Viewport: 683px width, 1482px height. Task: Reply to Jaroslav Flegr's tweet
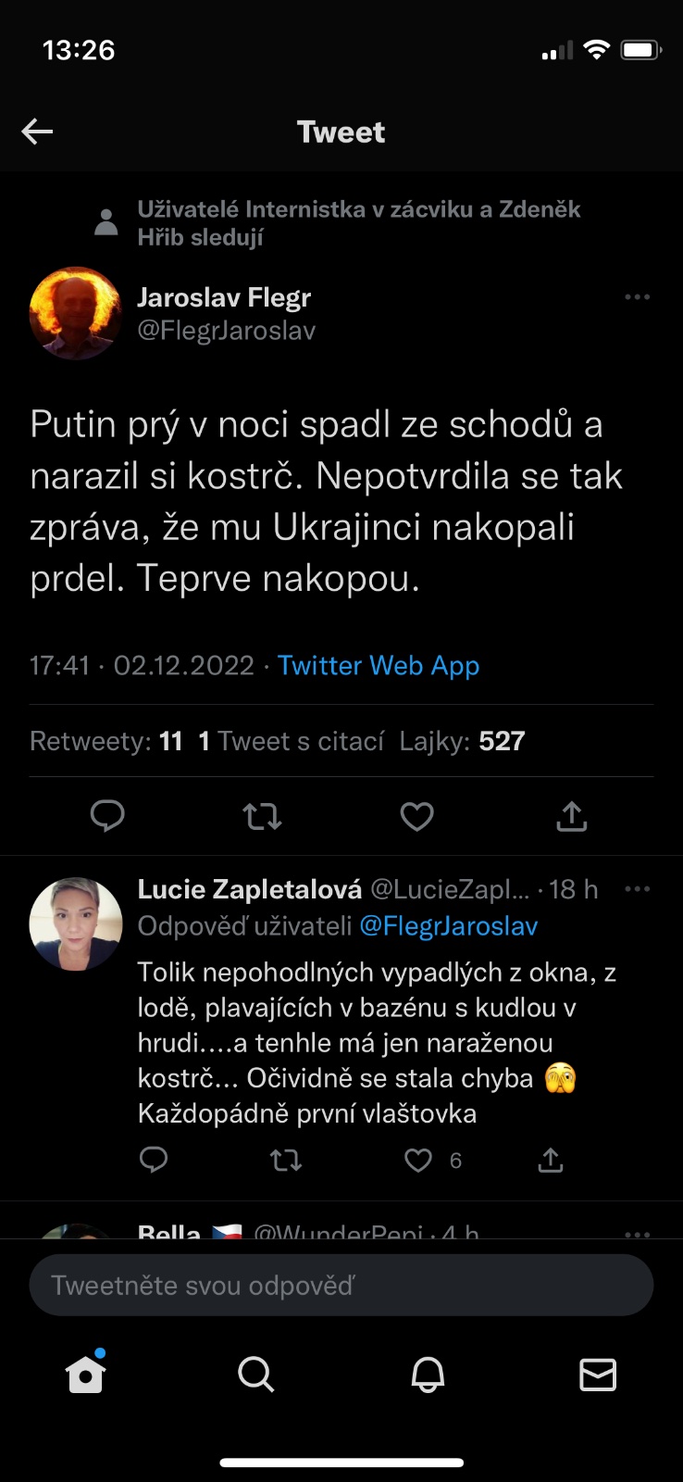click(107, 816)
